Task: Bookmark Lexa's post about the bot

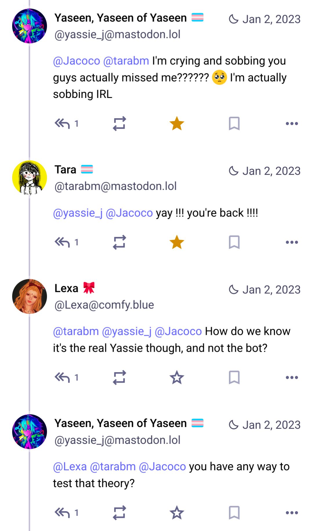Action: pyautogui.click(x=234, y=377)
